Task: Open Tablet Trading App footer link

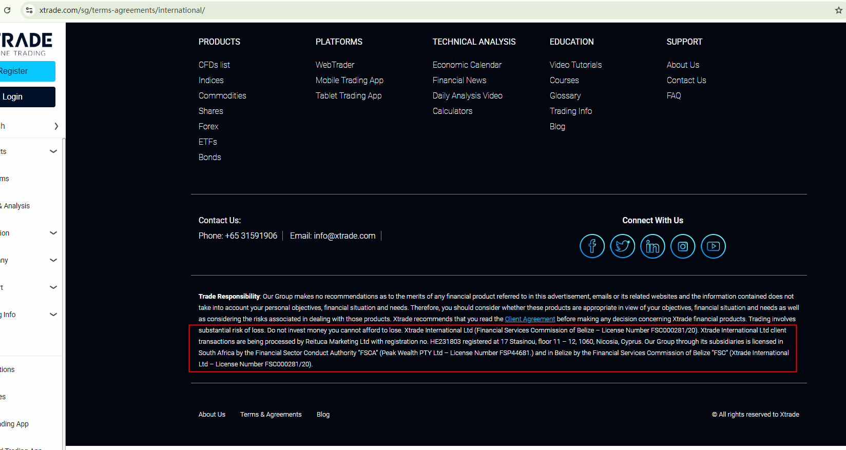Action: coord(349,96)
